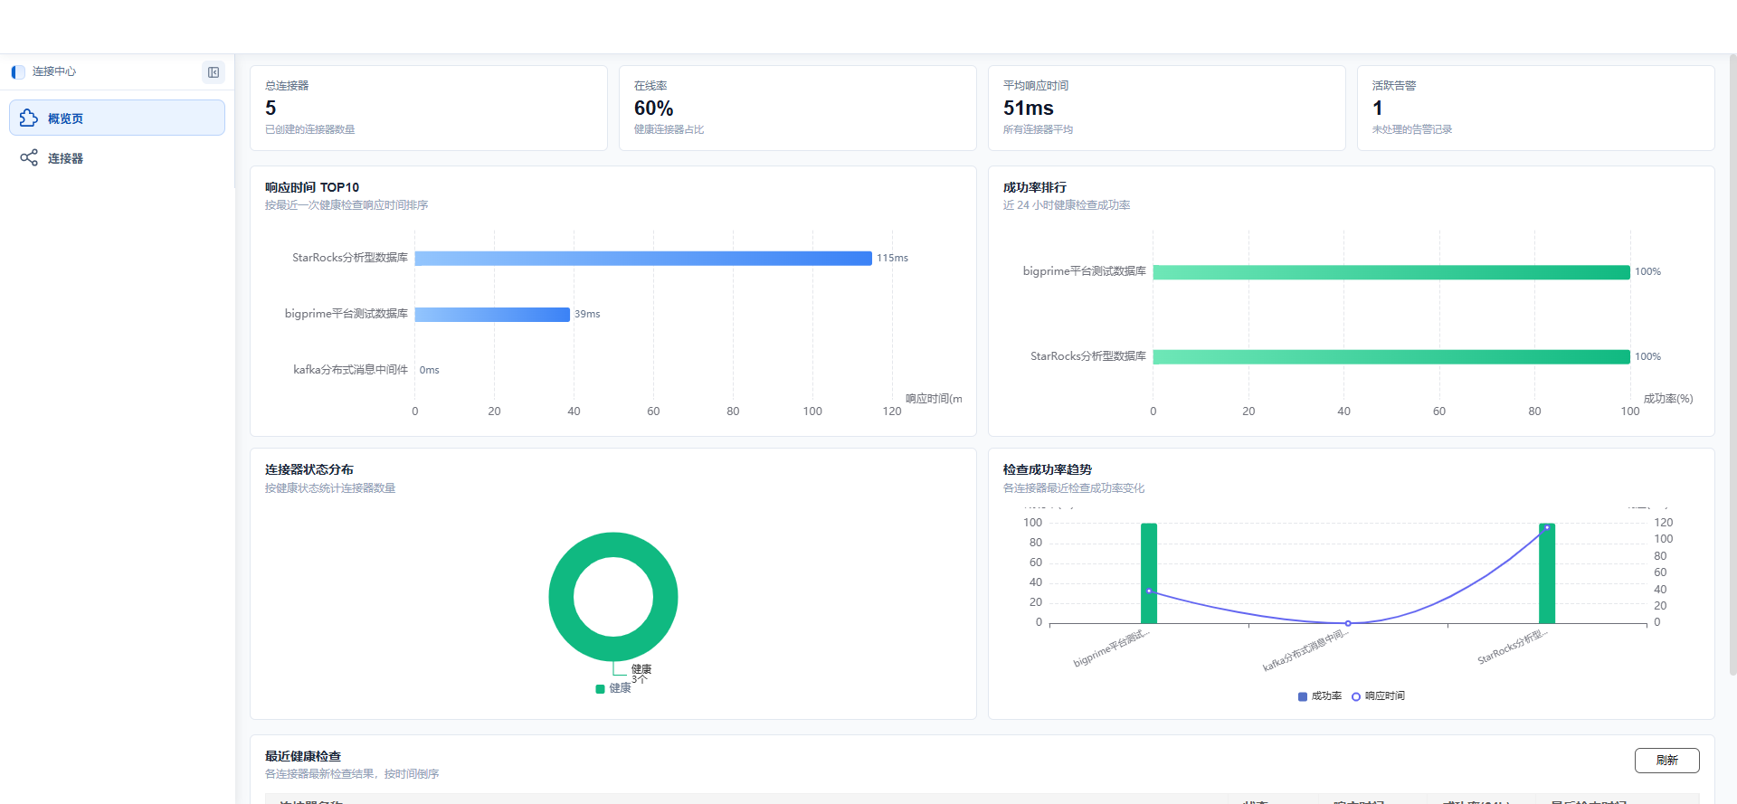Click the 总连接器 value 5
The image size is (1737, 804).
(x=271, y=109)
